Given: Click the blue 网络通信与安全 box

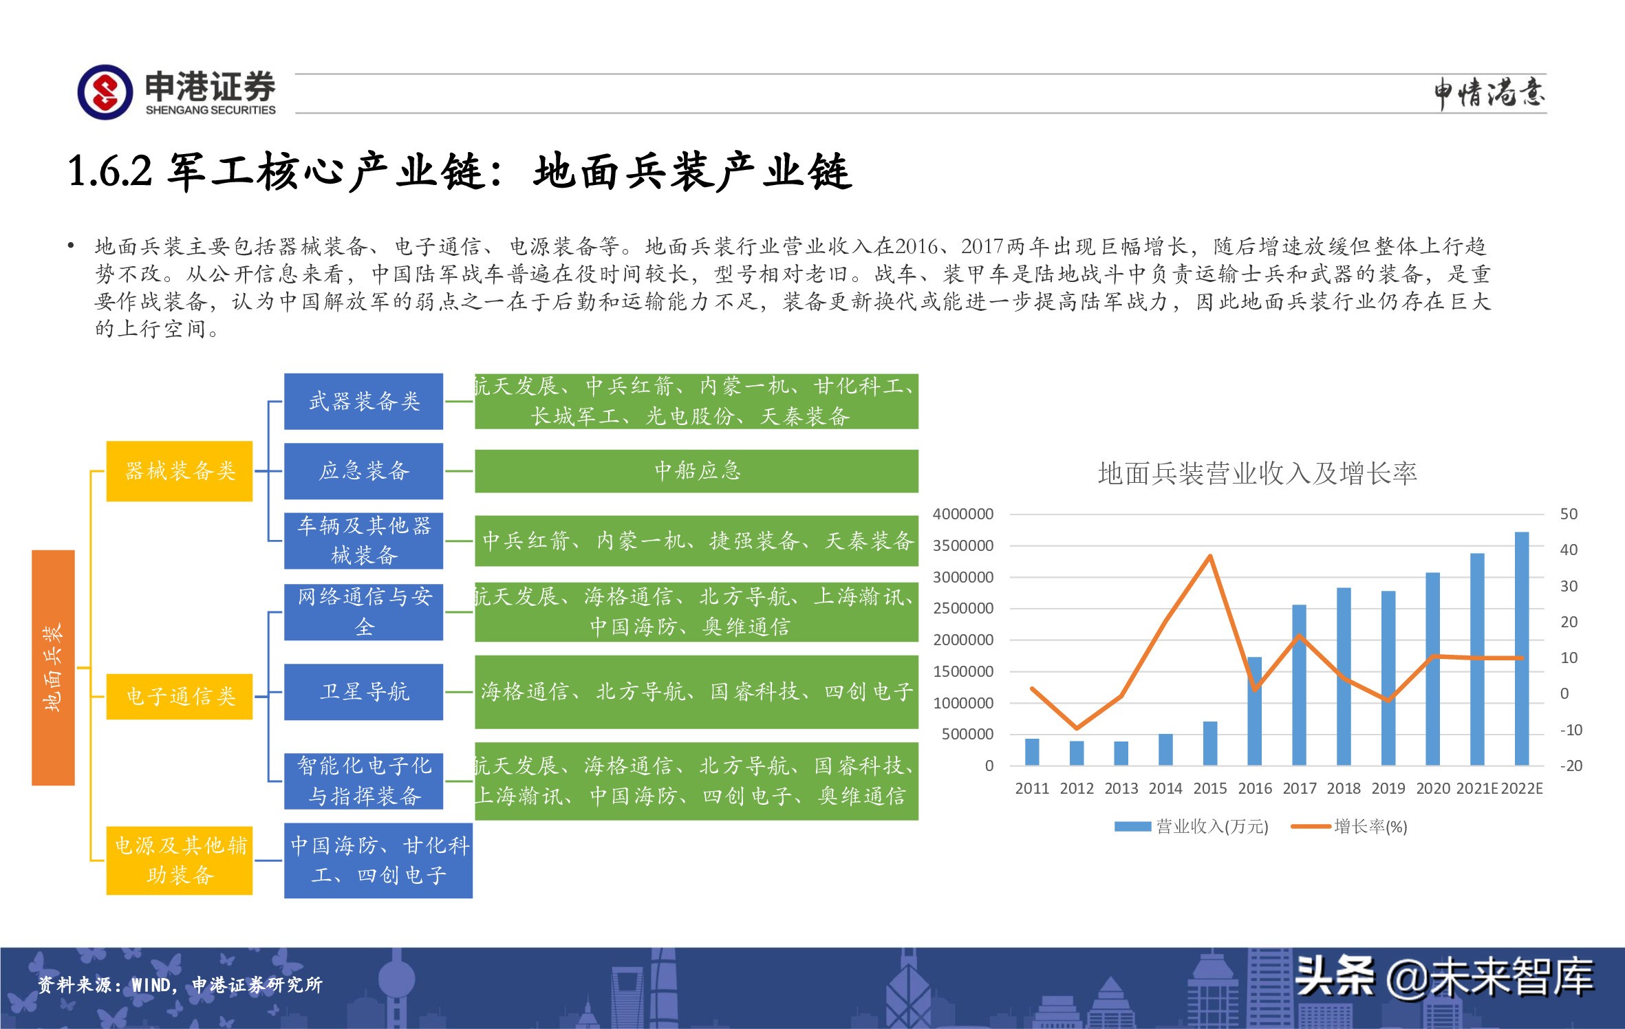Looking at the screenshot, I should click(x=364, y=612).
